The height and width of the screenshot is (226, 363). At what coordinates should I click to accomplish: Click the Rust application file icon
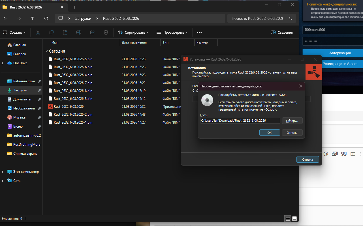coord(50,107)
